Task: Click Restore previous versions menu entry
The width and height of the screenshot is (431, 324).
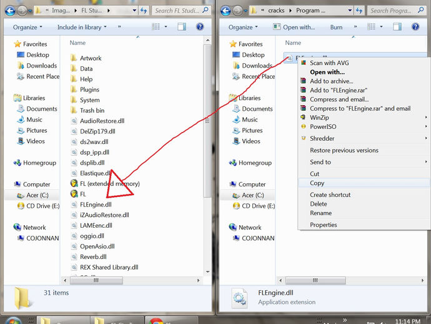Action: click(x=344, y=150)
